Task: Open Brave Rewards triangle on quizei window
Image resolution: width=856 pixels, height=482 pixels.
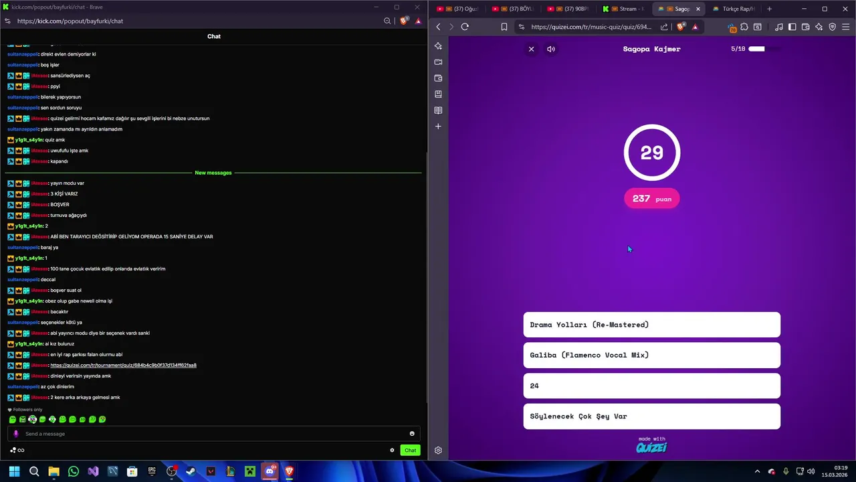Action: pos(695,27)
